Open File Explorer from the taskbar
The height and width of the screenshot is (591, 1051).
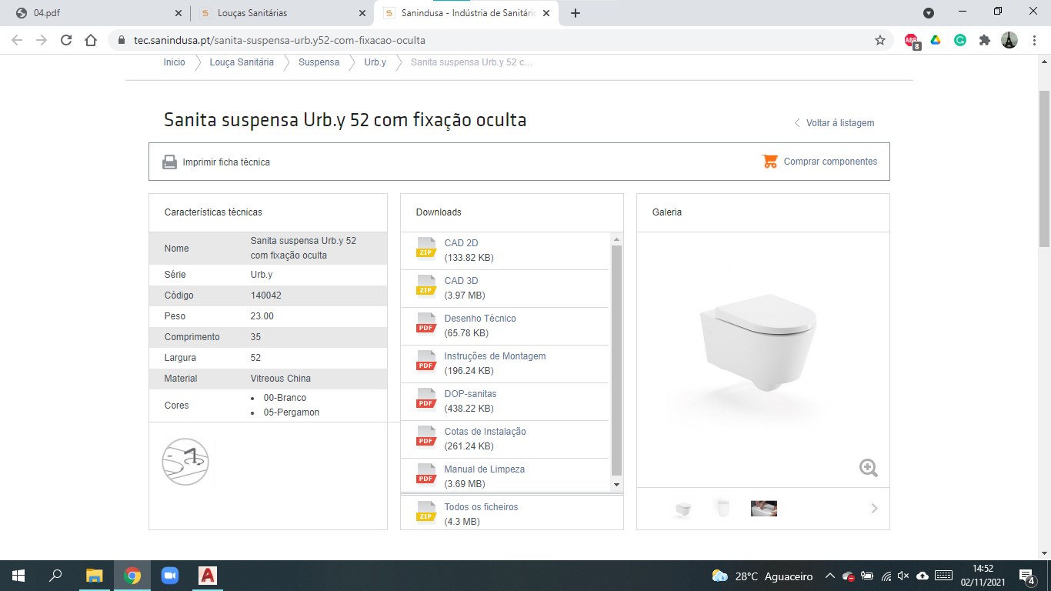[x=94, y=576]
